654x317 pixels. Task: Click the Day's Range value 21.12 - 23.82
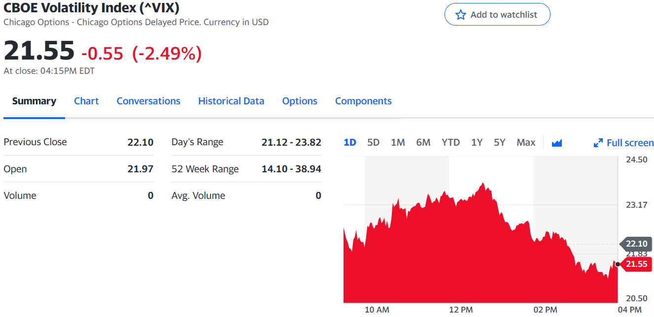coord(291,142)
